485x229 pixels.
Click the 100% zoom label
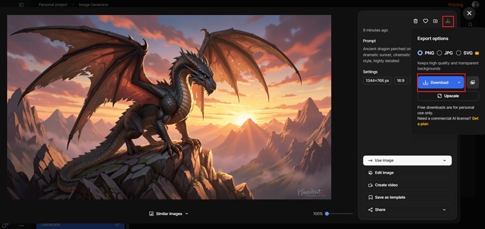(318, 213)
